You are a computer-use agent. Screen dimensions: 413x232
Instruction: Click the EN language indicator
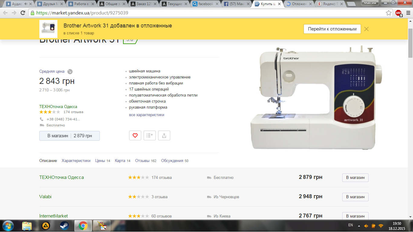pos(350,225)
